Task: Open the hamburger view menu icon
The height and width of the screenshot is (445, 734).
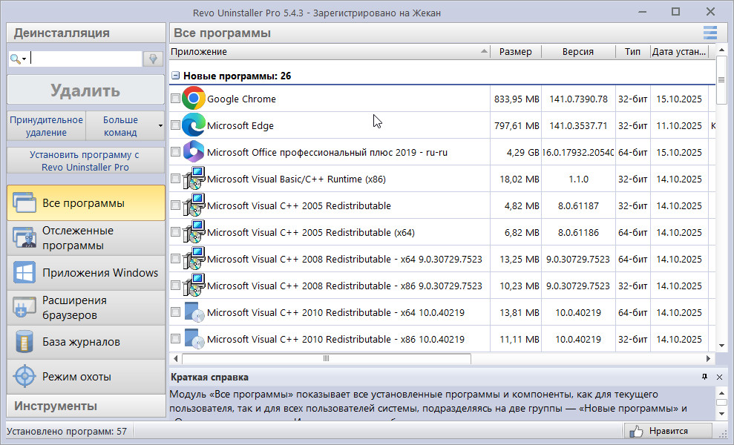Action: tap(710, 33)
